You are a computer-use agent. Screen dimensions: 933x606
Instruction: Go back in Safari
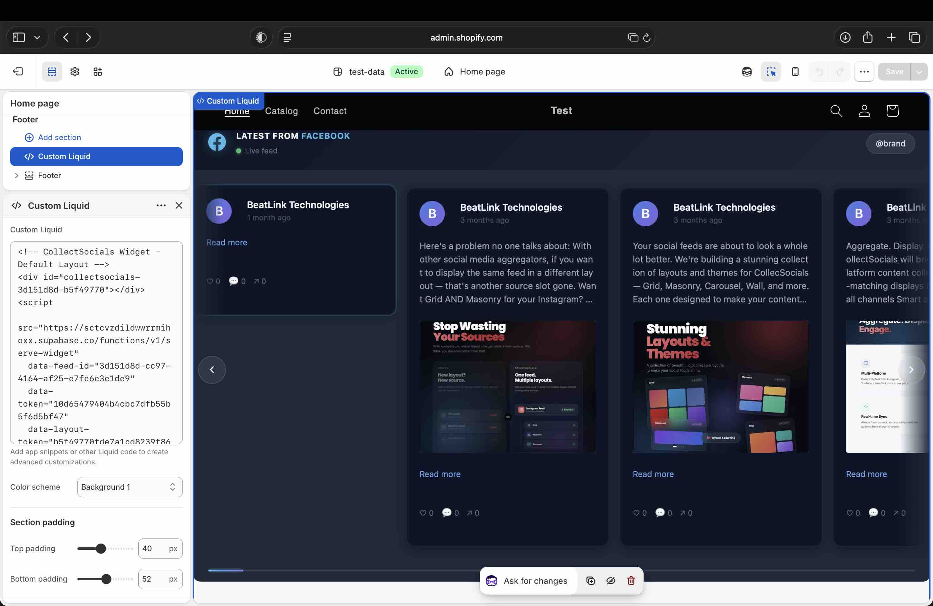66,38
